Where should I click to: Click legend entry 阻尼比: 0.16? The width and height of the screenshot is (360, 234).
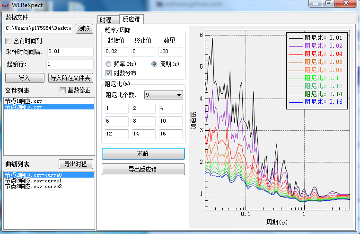click(316, 102)
